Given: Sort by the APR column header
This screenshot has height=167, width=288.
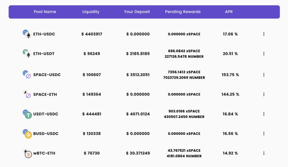Looking at the screenshot, I should point(229,12).
